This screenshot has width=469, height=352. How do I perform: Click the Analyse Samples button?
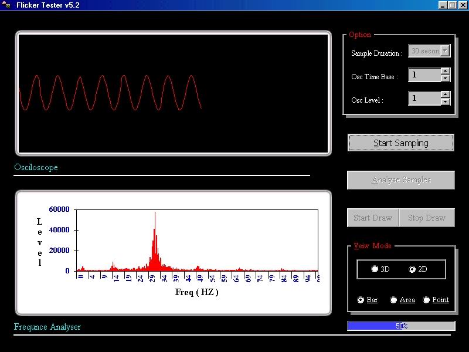point(401,180)
